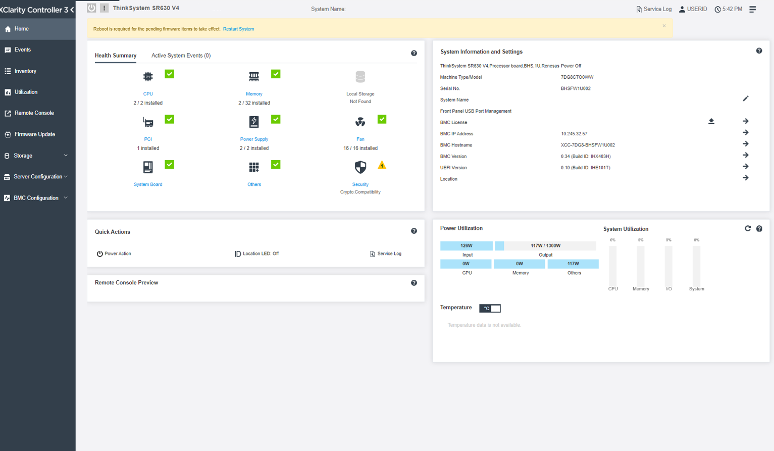Open the Fan link
Viewport: 774px width, 451px height.
360,139
